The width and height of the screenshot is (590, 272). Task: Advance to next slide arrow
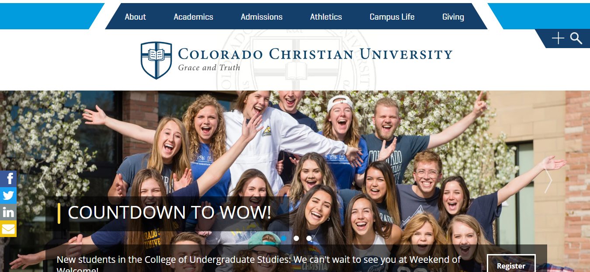click(548, 180)
